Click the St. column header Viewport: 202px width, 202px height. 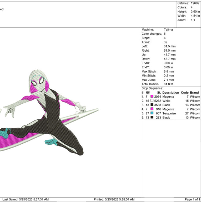(159, 93)
